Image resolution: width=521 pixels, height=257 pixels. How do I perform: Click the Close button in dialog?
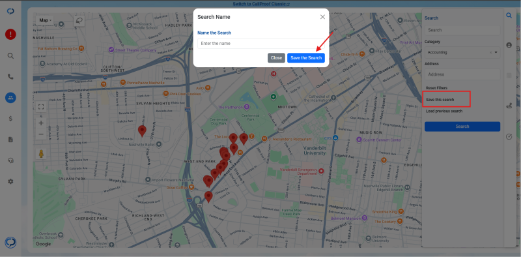coord(276,58)
